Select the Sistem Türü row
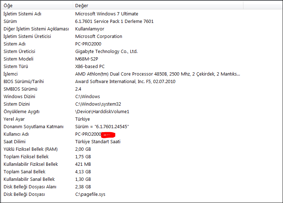 pyautogui.click(x=16, y=66)
